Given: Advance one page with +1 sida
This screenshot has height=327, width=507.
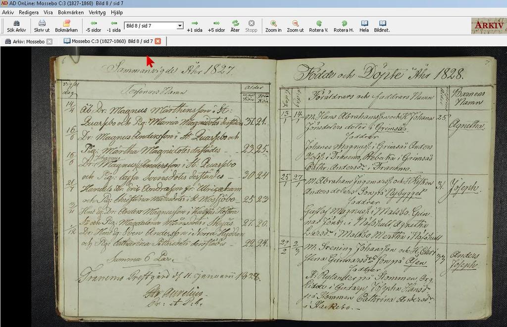Looking at the screenshot, I should (194, 26).
